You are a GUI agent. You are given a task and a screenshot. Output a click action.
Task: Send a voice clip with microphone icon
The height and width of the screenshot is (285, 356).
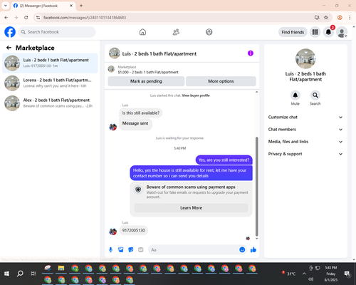click(110, 249)
